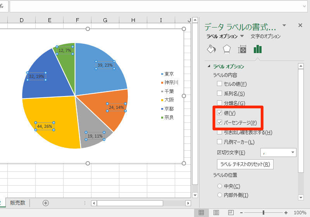Open the Effects pentagon tab

tap(227, 49)
